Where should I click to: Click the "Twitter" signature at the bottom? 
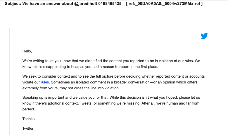click(x=28, y=129)
